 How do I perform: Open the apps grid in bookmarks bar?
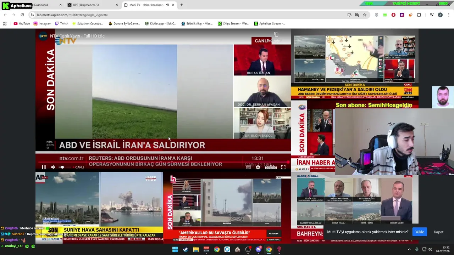tap(5, 24)
